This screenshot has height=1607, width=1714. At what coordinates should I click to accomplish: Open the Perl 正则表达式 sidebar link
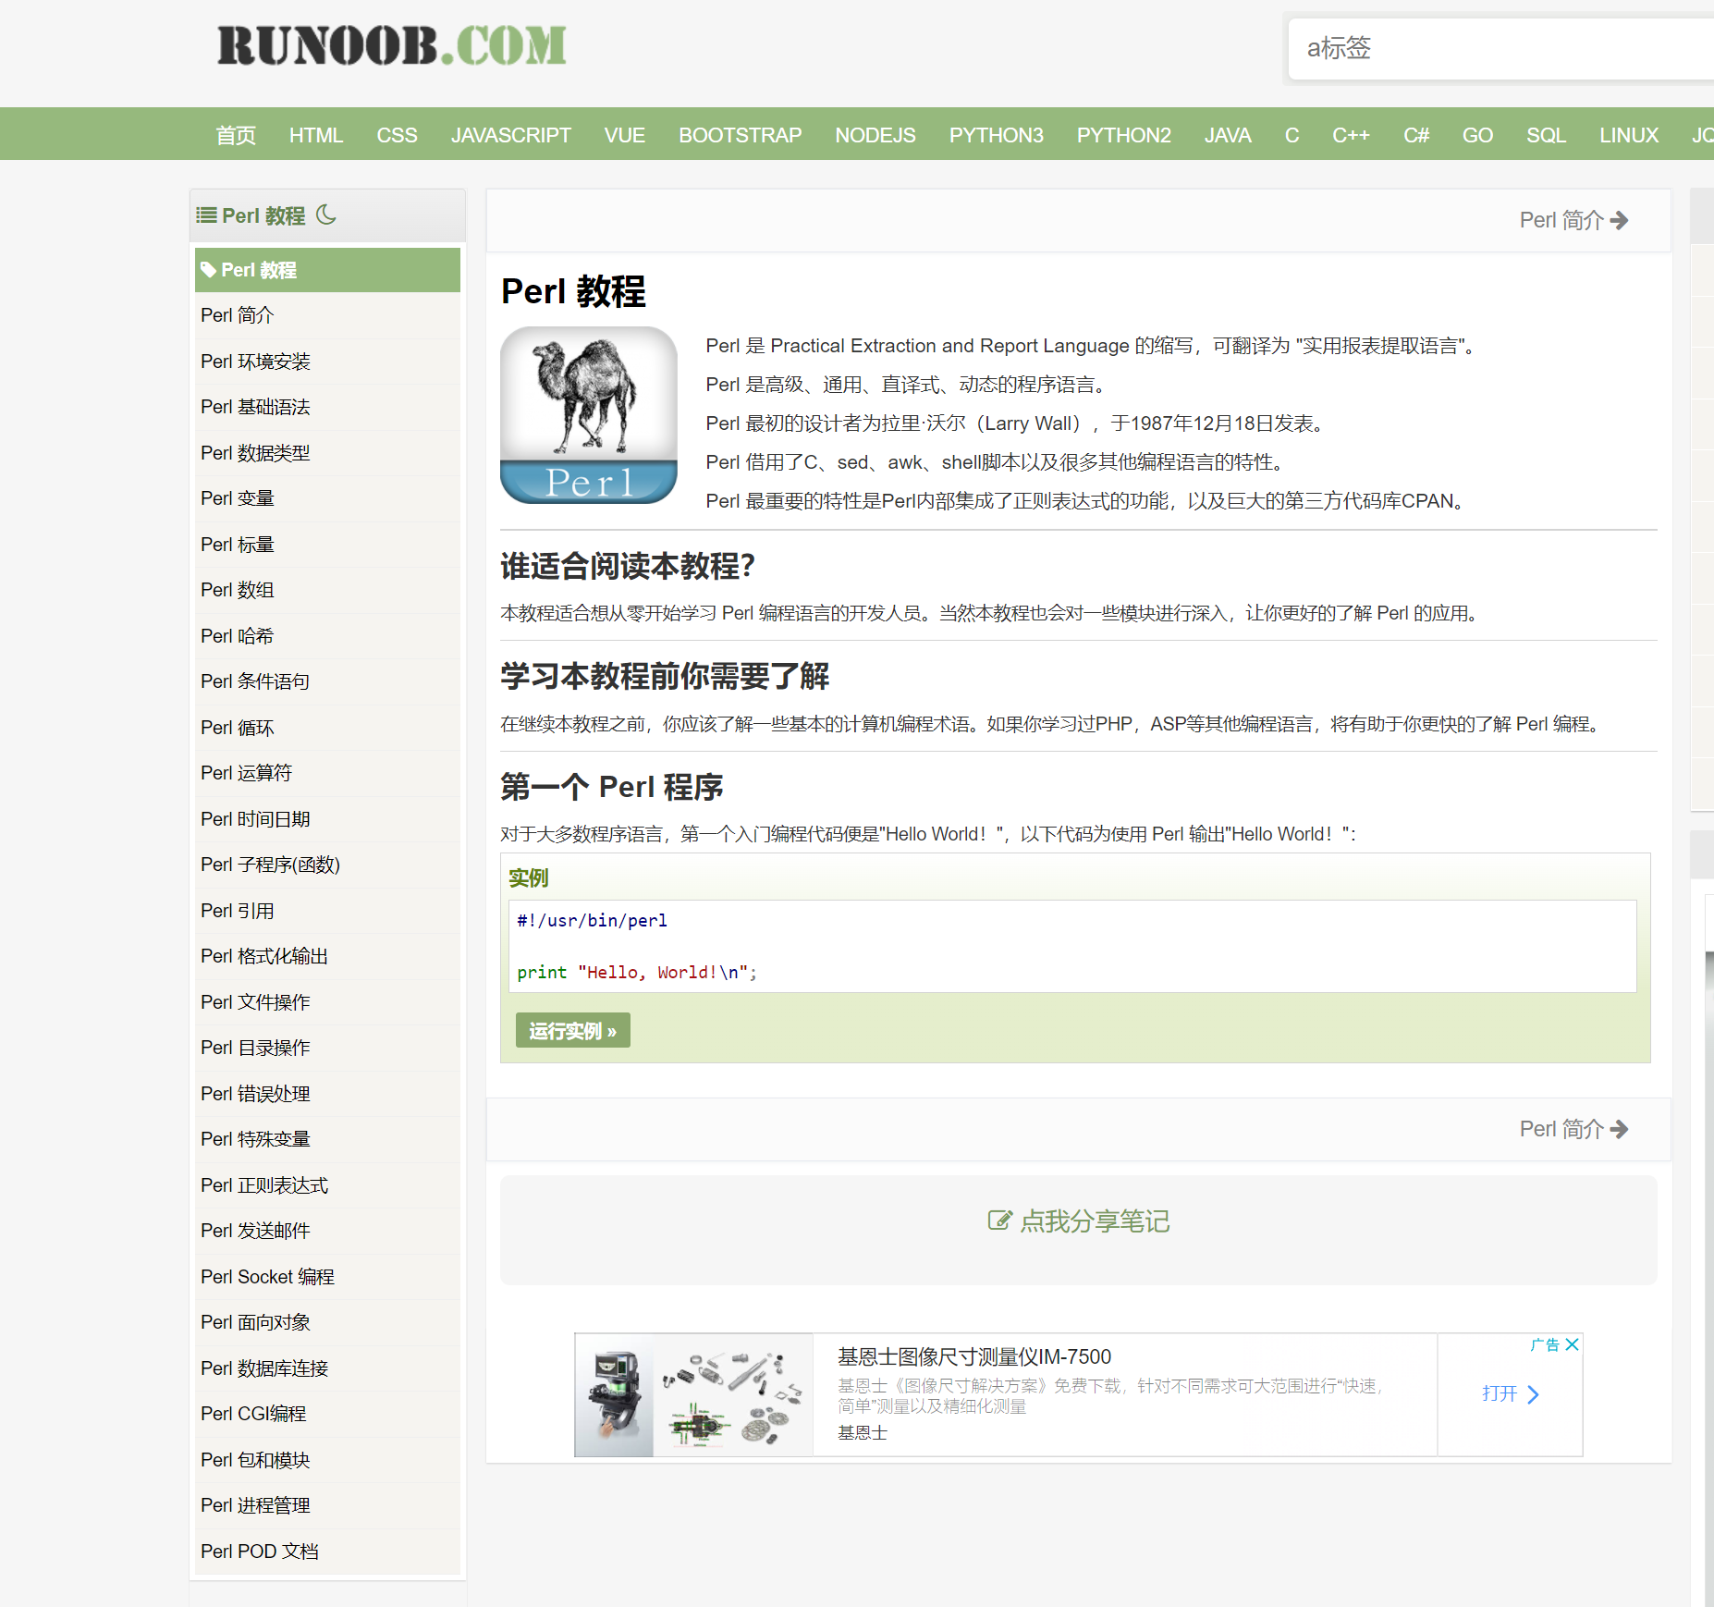(264, 1185)
